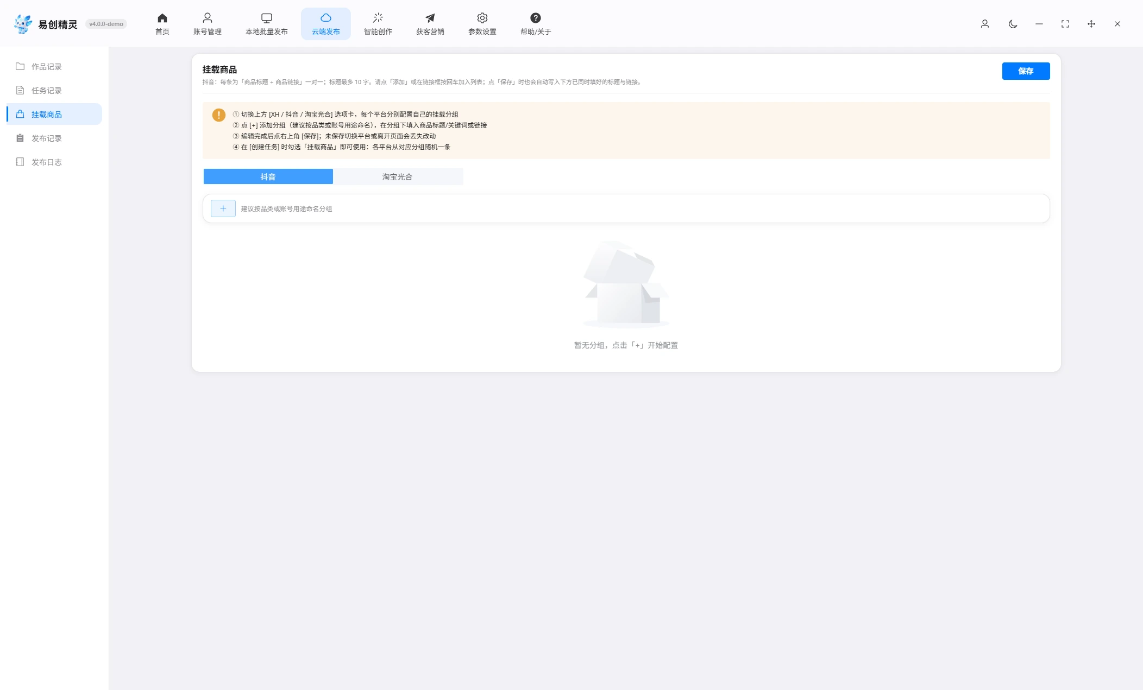Open 参数设置 gear settings
Viewport: 1143px width, 690px height.
pyautogui.click(x=482, y=24)
